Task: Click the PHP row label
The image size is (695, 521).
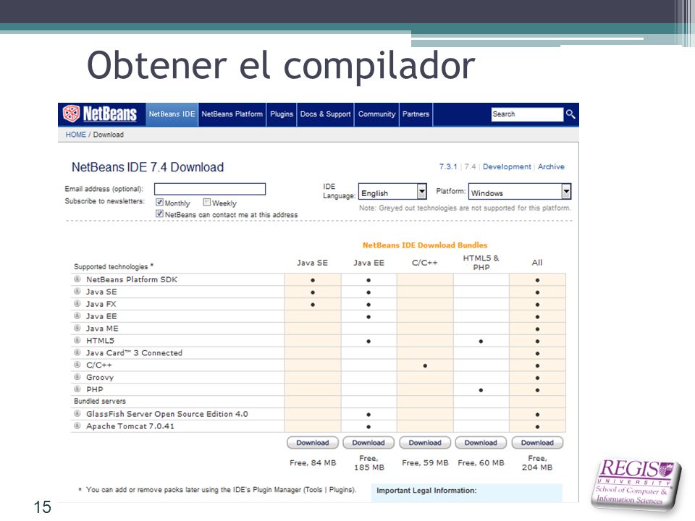Action: pos(94,389)
